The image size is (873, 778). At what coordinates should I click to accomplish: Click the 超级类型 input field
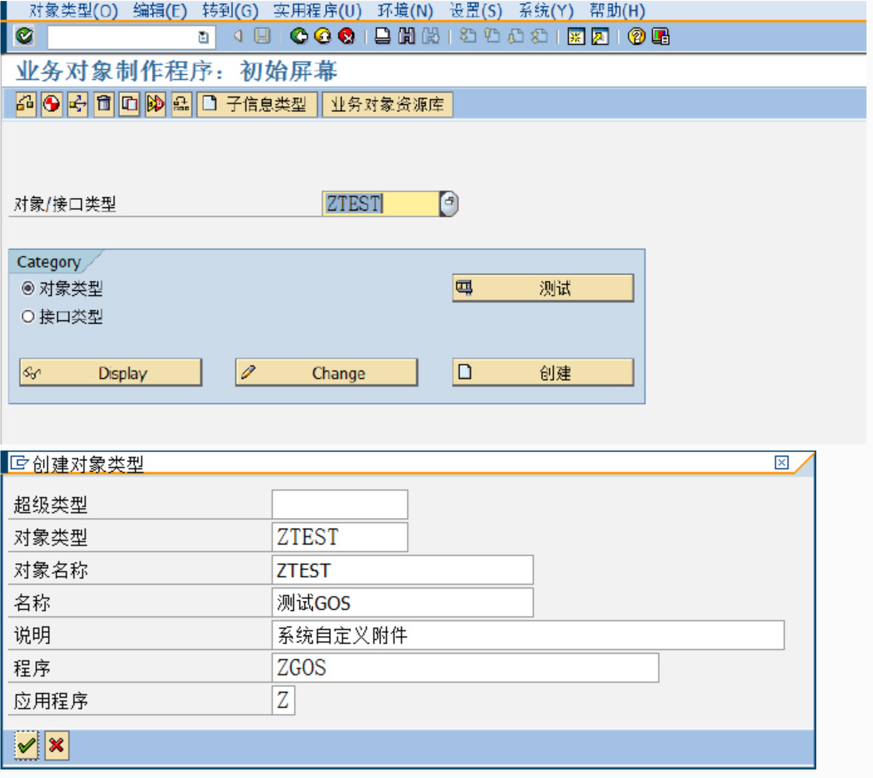pos(340,504)
